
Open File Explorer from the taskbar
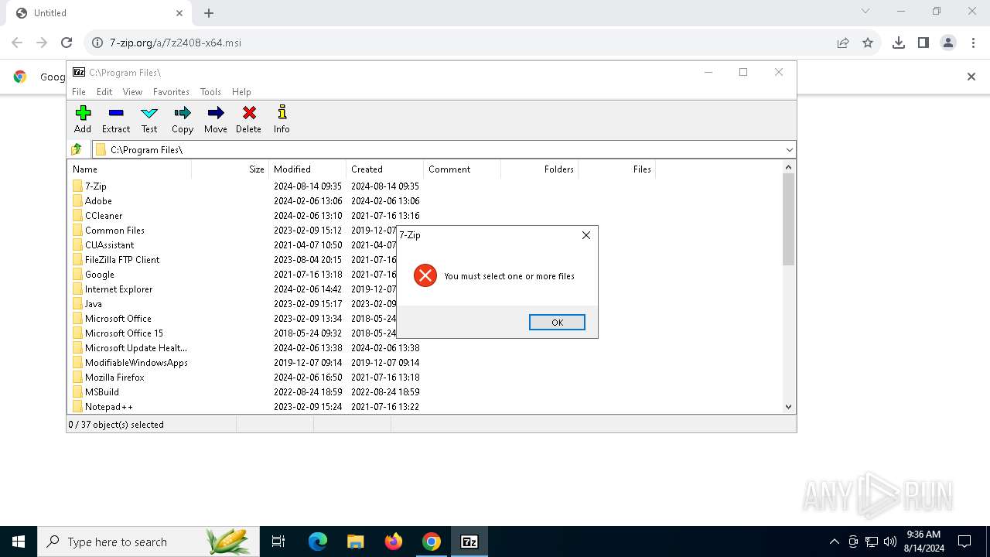356,542
